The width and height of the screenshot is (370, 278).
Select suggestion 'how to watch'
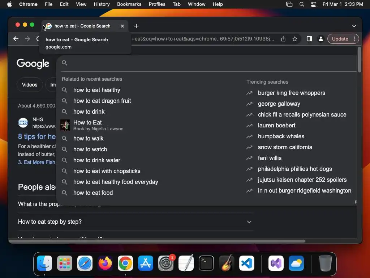tap(90, 149)
